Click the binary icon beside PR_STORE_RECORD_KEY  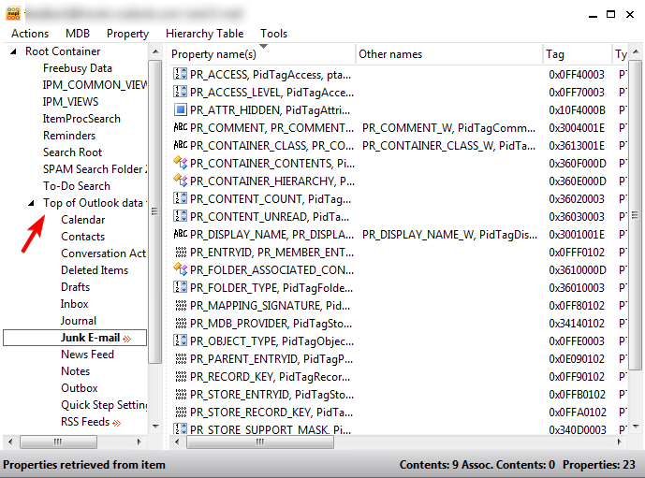(181, 412)
